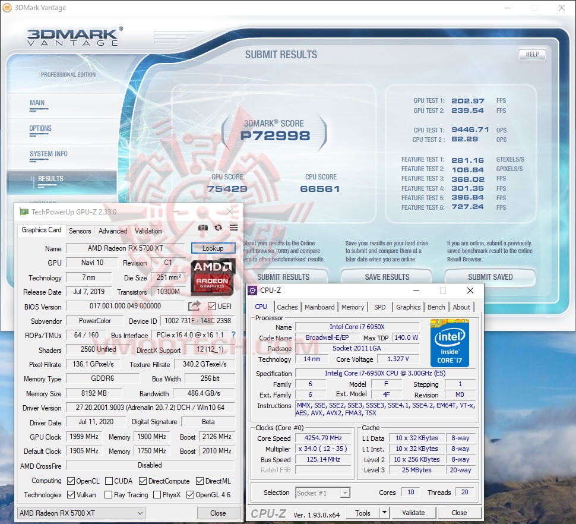Toggle the DirectML checkbox
Viewport: 576px width, 524px height.
[x=200, y=481]
